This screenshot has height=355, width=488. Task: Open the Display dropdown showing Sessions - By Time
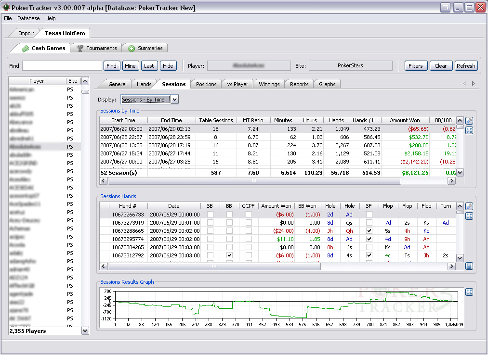(x=174, y=100)
